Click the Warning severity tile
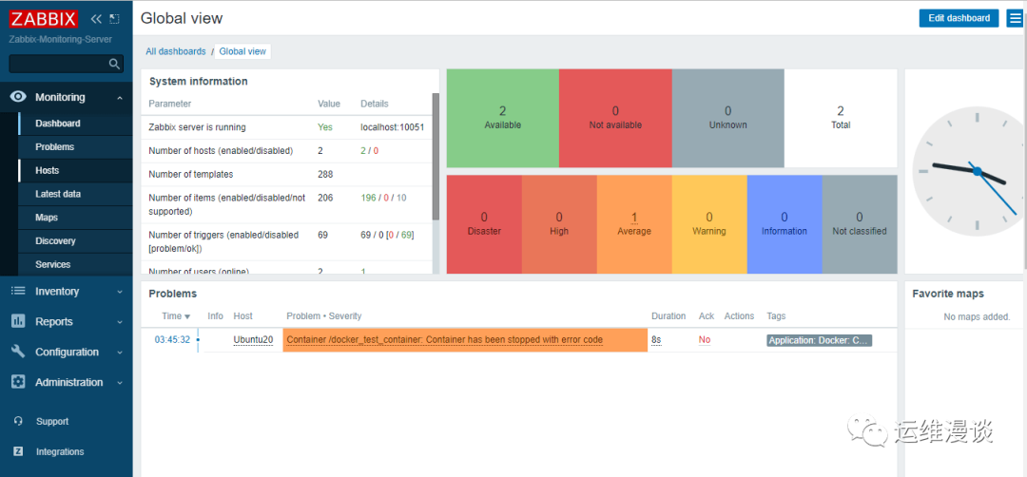 click(709, 224)
